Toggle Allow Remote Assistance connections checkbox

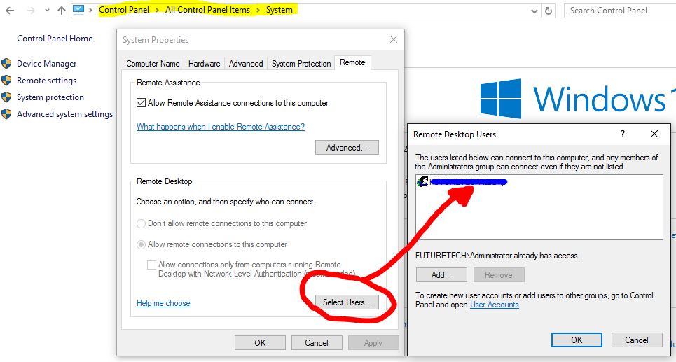tap(141, 102)
